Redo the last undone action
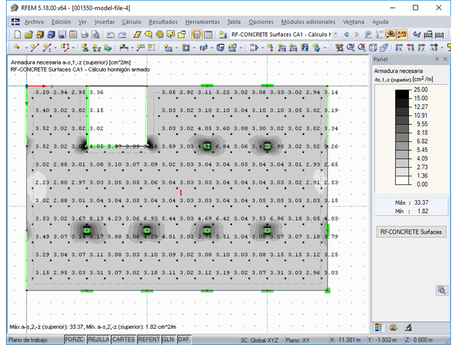Image resolution: width=457 pixels, height=345 pixels. pos(122,35)
